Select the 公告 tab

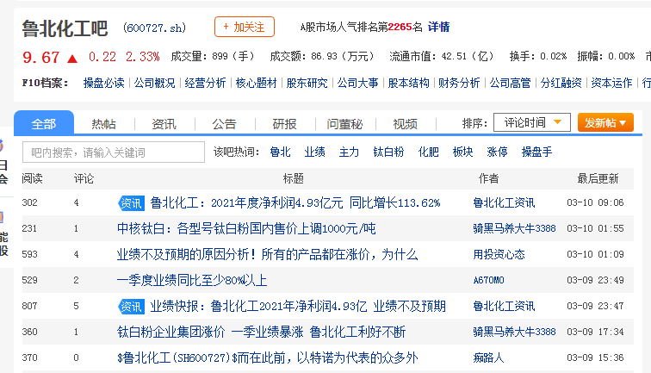pyautogui.click(x=224, y=124)
